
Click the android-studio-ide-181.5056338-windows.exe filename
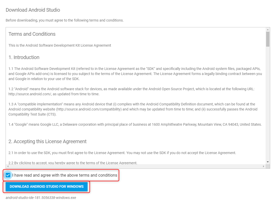pyautogui.click(x=41, y=198)
